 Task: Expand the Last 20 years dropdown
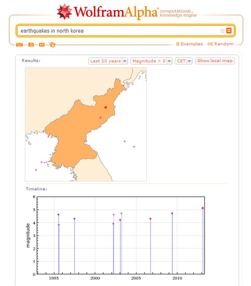coord(108,61)
